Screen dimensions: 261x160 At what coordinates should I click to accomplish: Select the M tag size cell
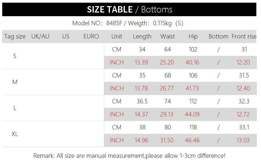(x=15, y=82)
